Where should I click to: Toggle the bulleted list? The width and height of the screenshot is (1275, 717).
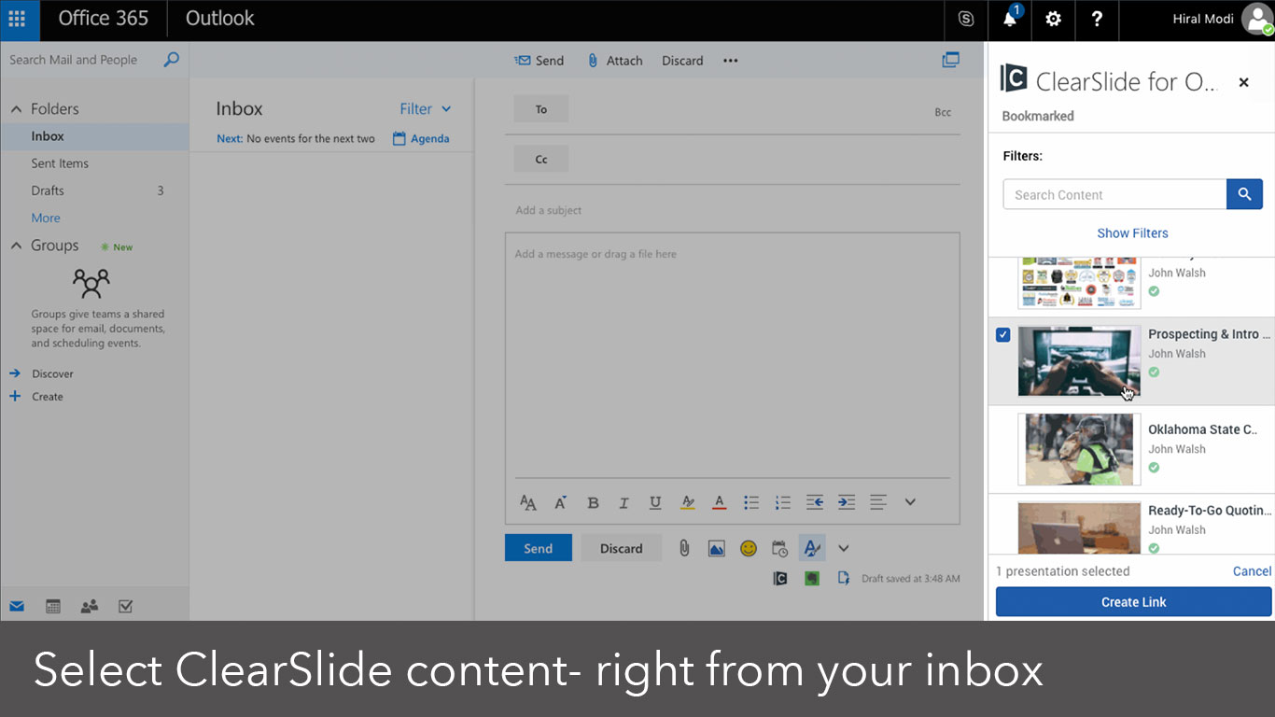click(x=751, y=502)
